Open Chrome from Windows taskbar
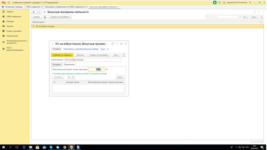This screenshot has width=267, height=150. tap(64, 147)
